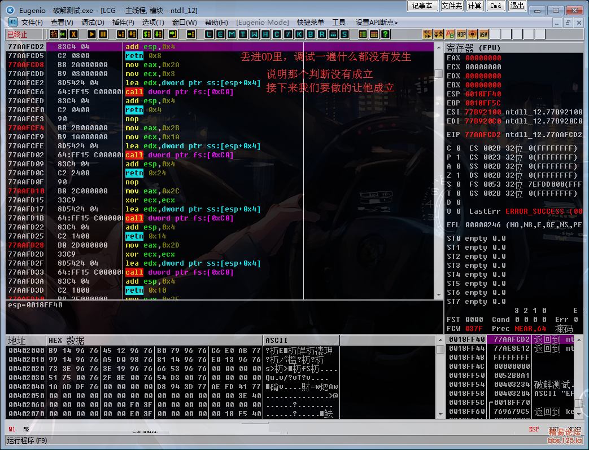Click the Go To Address icon
The height and width of the screenshot is (450, 589).
191,34
